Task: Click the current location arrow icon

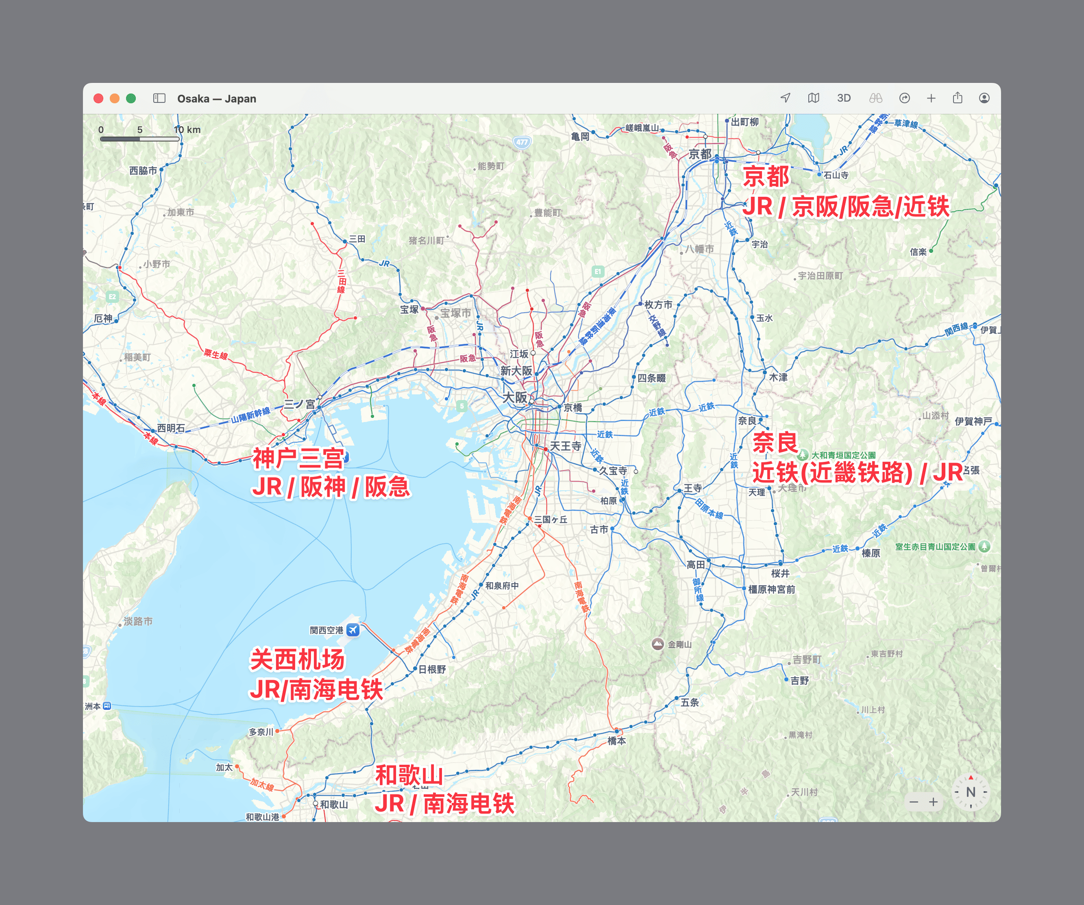Action: 785,98
